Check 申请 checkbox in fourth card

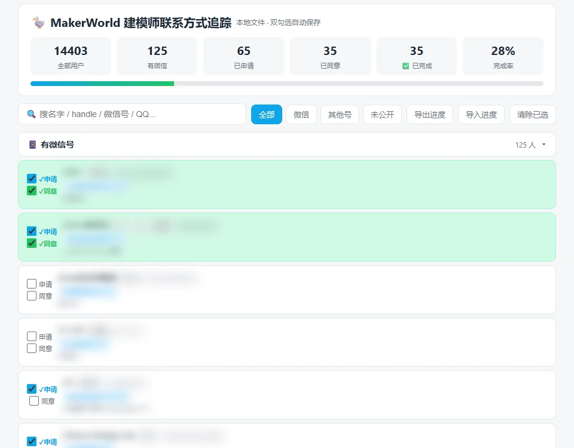coord(32,336)
